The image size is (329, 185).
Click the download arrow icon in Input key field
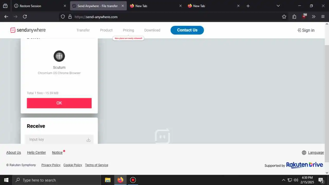pos(88,140)
